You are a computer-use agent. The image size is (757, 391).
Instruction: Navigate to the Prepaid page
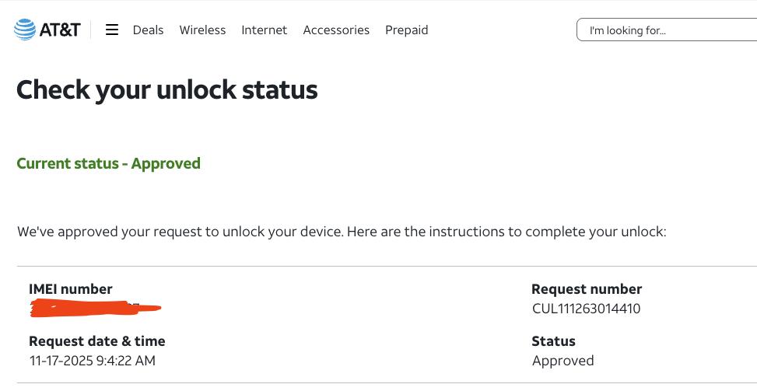[406, 30]
